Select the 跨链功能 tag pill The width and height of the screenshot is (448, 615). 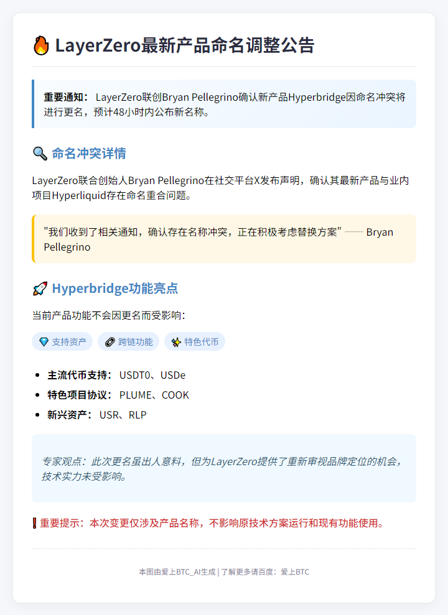128,341
